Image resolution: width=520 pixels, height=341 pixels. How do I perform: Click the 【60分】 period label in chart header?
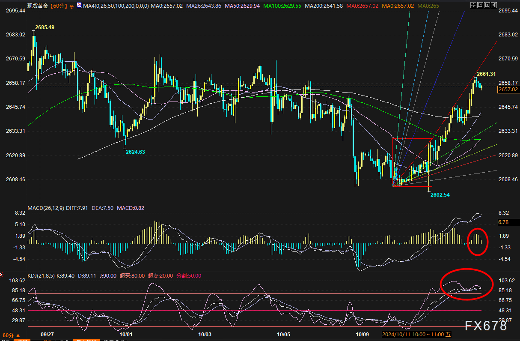click(59, 6)
